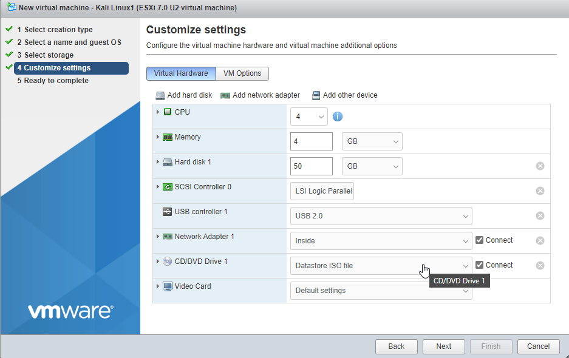Open the USB 2.0 controller type dropdown
The width and height of the screenshot is (569, 358).
click(x=381, y=216)
